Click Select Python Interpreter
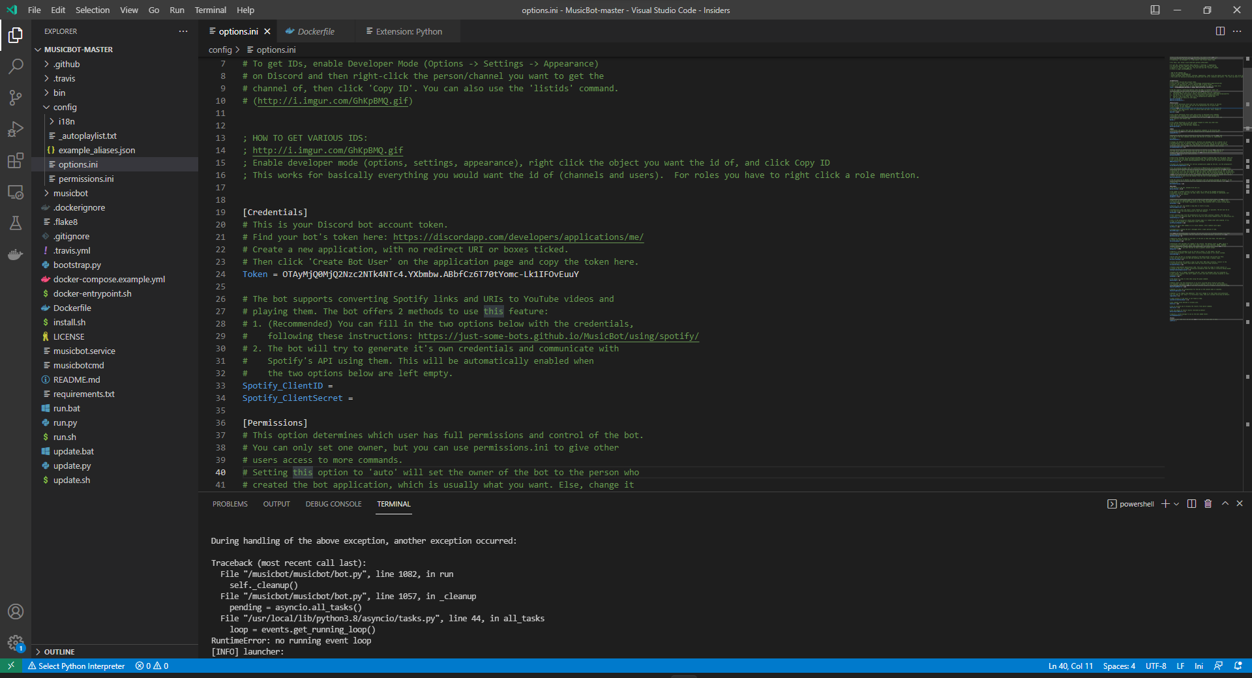Viewport: 1252px width, 678px height. click(x=77, y=666)
